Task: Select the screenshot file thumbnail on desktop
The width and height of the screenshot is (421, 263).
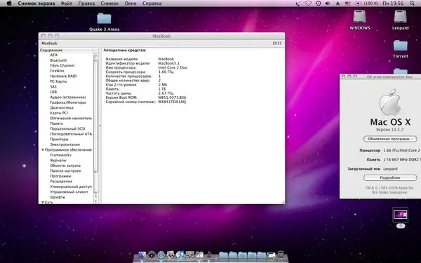Action: coord(401,215)
